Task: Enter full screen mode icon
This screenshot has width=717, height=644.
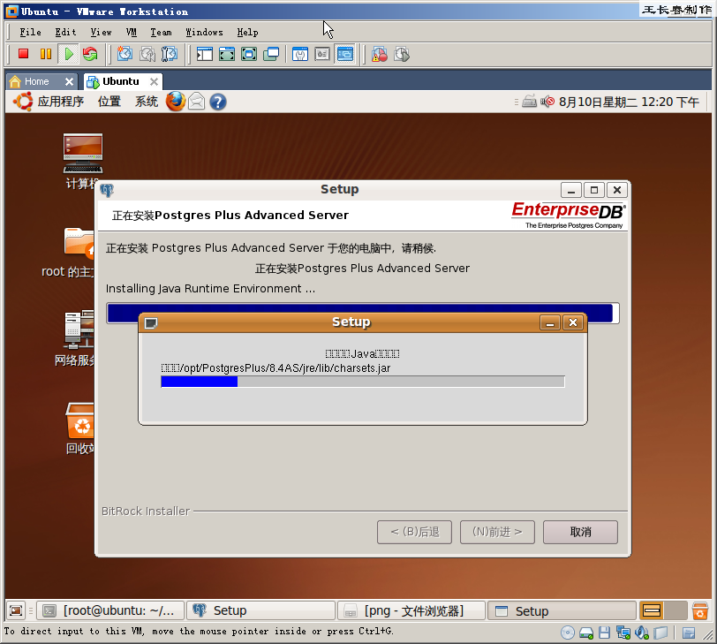Action: [x=249, y=54]
